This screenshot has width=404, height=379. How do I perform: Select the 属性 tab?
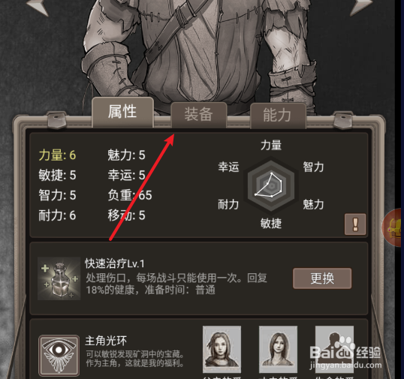(122, 112)
